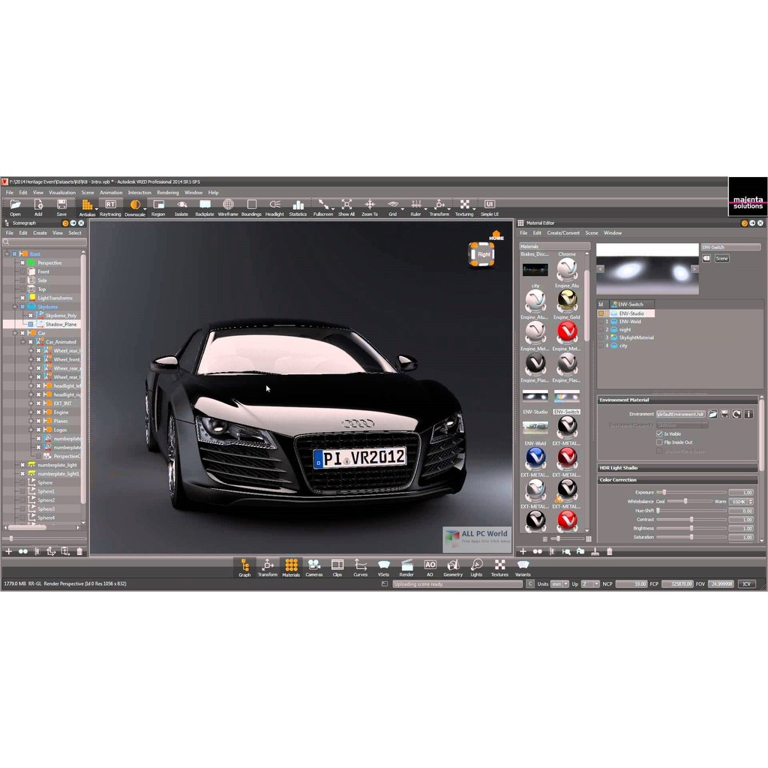
Task: Toggle Antialias in the toolbar
Action: click(x=87, y=207)
